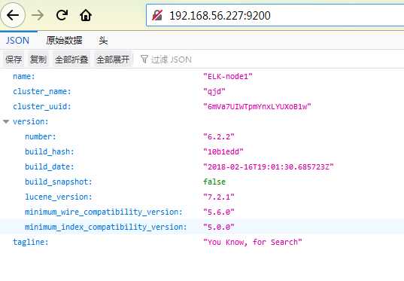
Task: Focus the 过滤 JSON filter field
Action: point(172,60)
